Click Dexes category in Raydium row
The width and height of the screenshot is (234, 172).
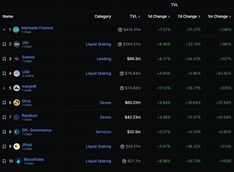click(105, 117)
